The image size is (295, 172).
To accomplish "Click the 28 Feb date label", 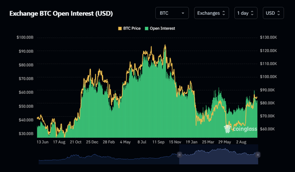I will tap(109, 142).
